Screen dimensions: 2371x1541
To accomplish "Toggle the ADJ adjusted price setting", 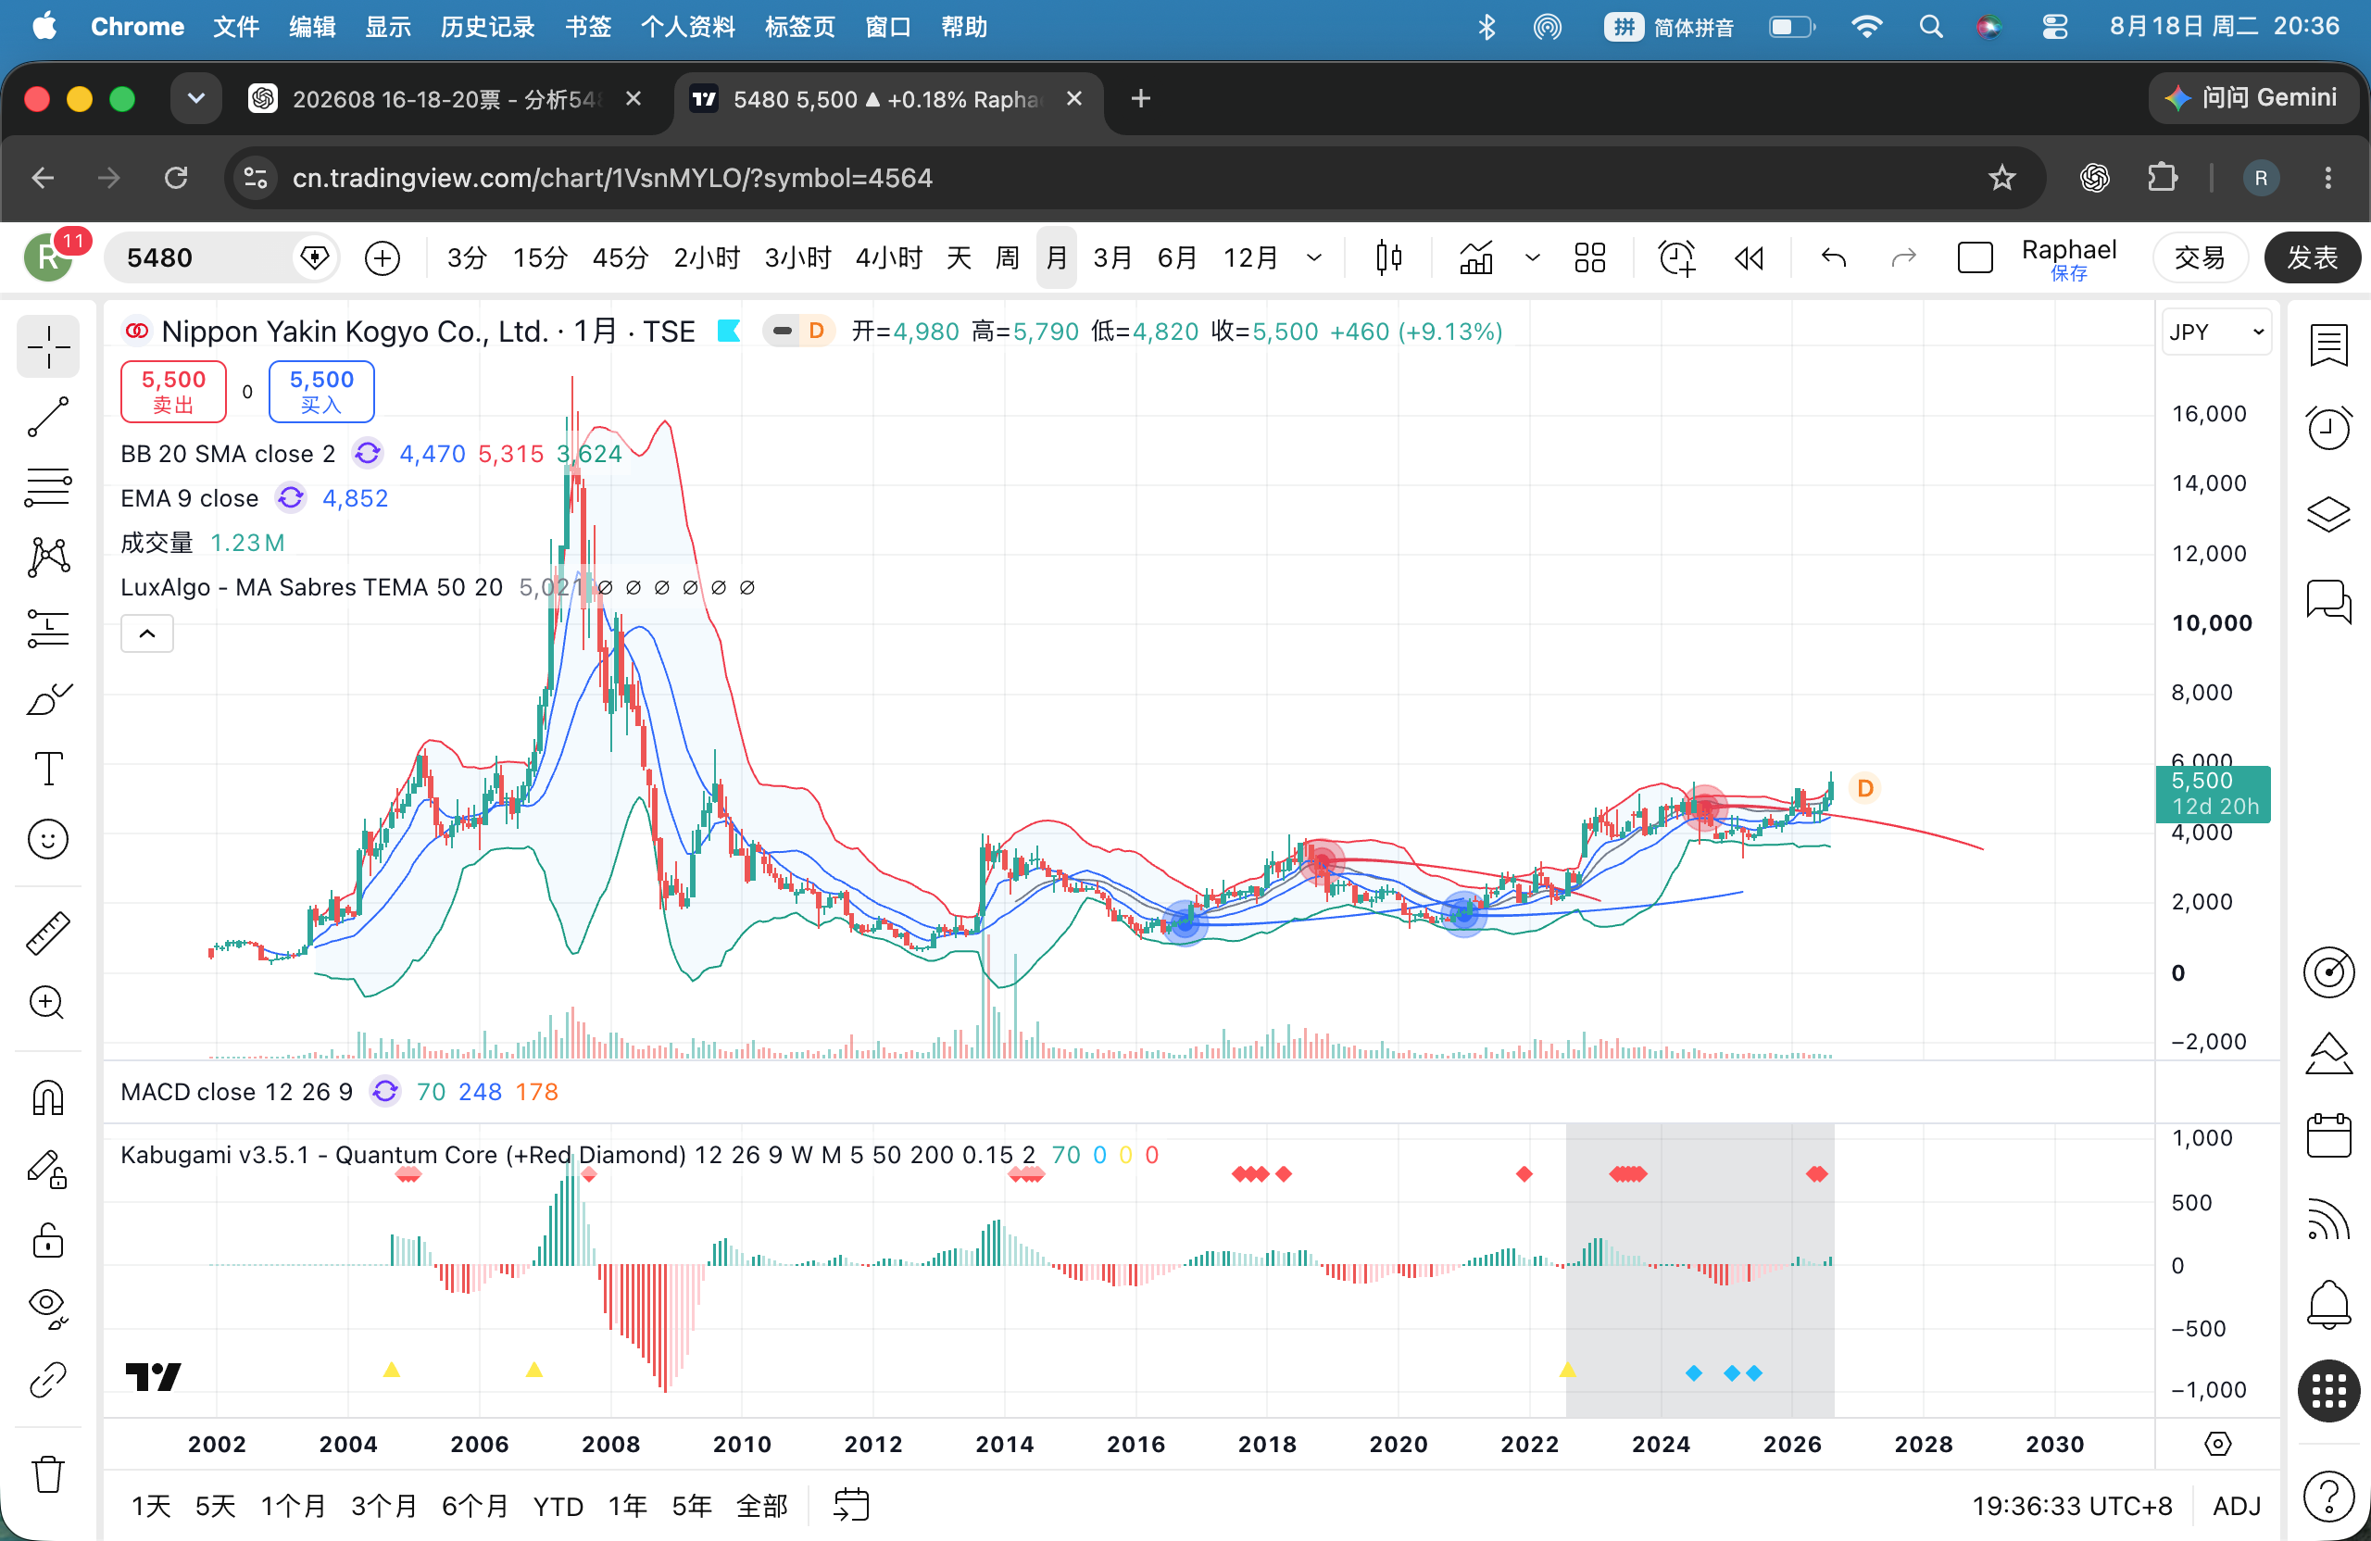I will click(x=2237, y=1505).
